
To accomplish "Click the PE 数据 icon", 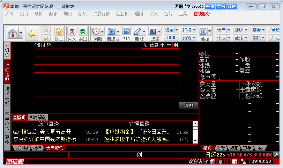I will (x=203, y=31).
